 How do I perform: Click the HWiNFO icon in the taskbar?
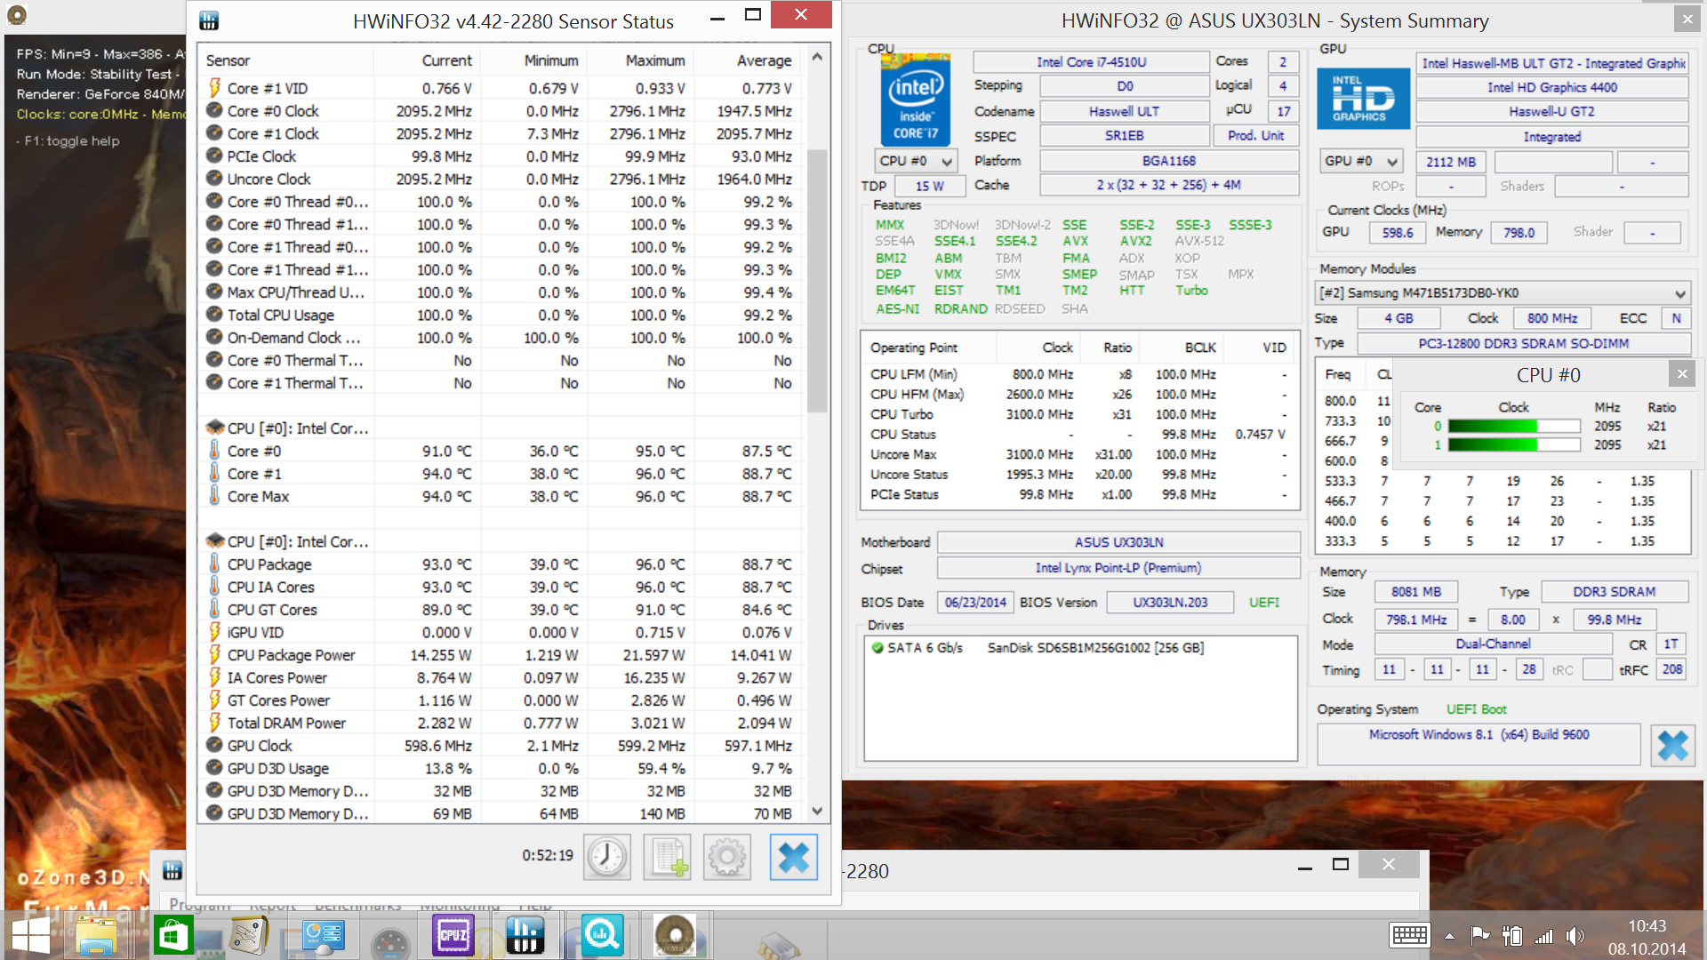pos(525,935)
